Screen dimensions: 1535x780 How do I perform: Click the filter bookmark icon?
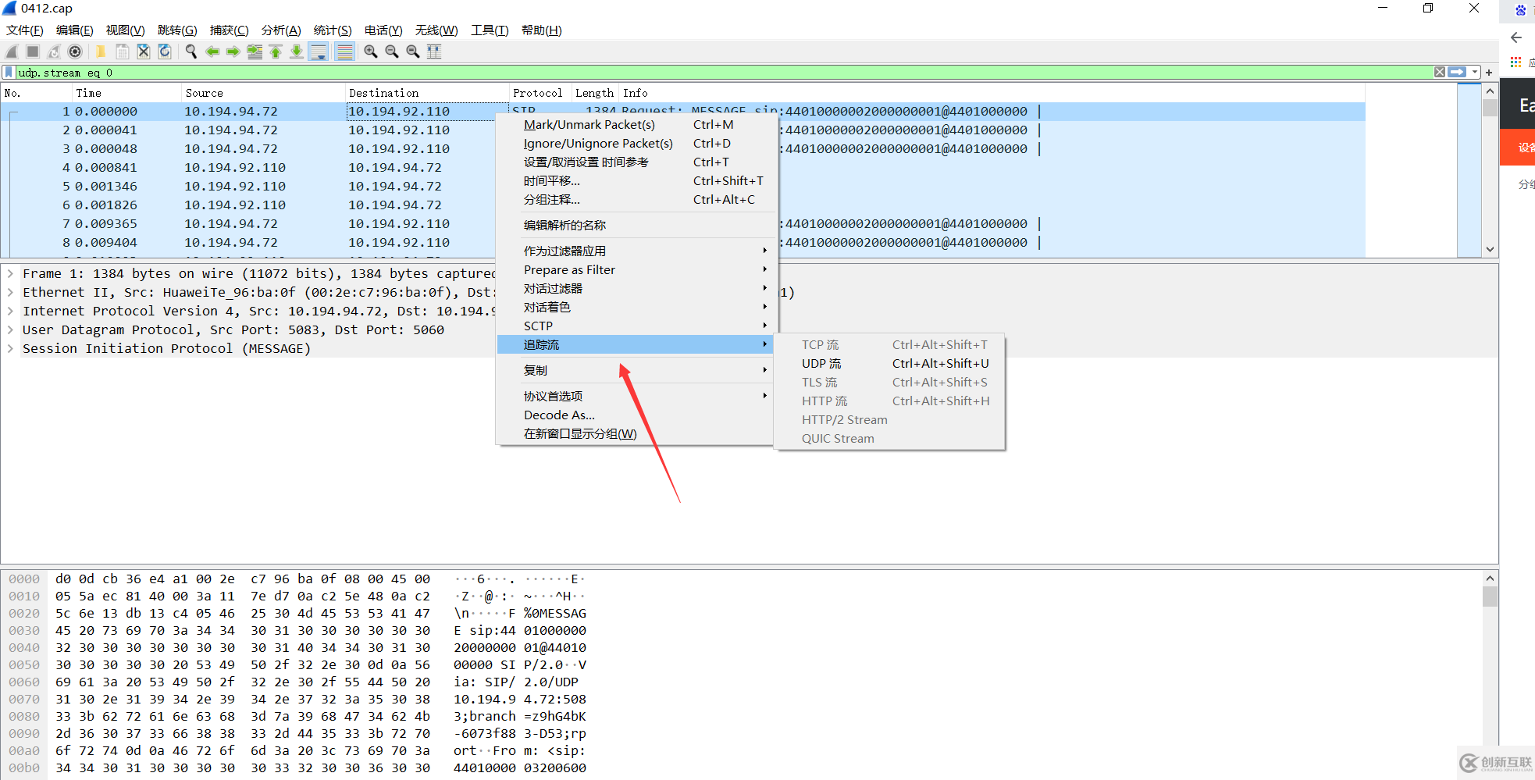tap(9, 73)
